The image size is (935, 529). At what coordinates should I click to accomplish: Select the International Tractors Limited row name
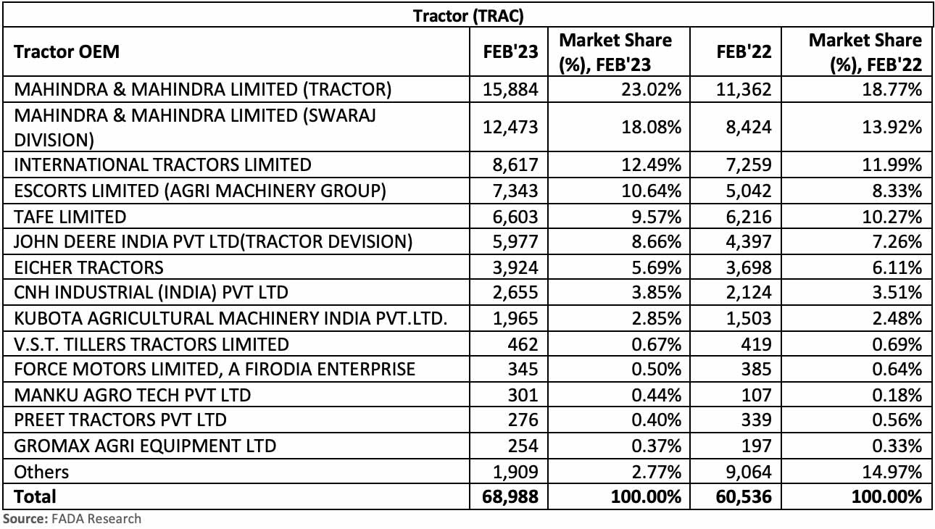click(x=163, y=164)
